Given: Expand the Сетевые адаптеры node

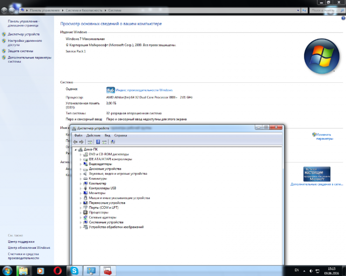Looking at the screenshot, I should 80,218.
